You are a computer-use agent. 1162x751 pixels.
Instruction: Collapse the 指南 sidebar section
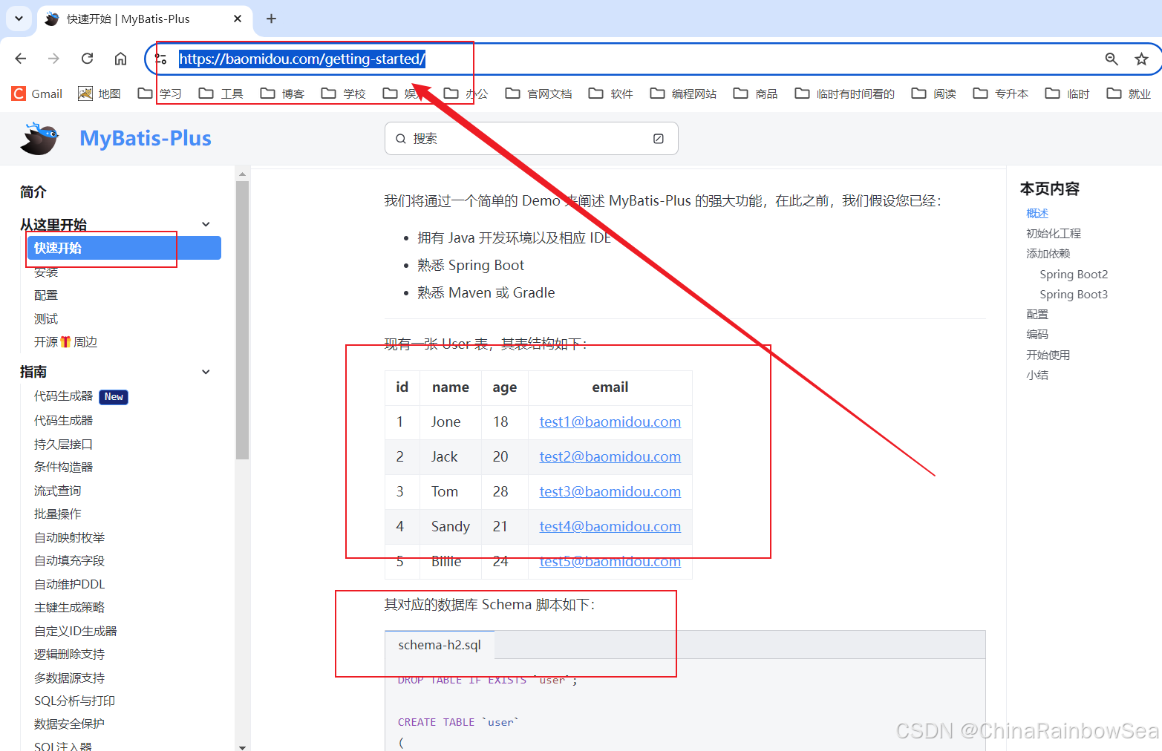coord(206,372)
